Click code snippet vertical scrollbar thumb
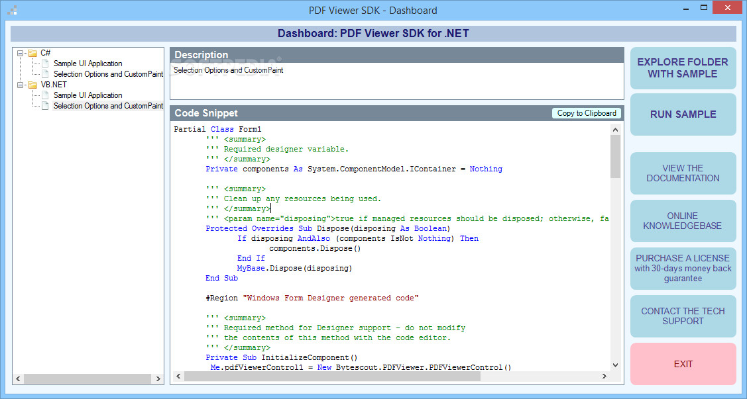This screenshot has width=747, height=399. (x=615, y=156)
